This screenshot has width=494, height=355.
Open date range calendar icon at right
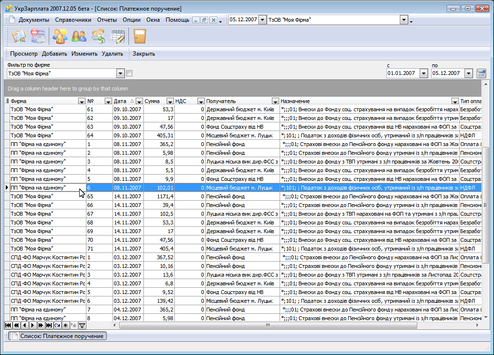click(481, 74)
